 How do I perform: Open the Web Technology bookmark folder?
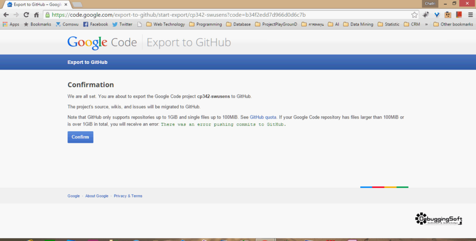pyautogui.click(x=165, y=24)
